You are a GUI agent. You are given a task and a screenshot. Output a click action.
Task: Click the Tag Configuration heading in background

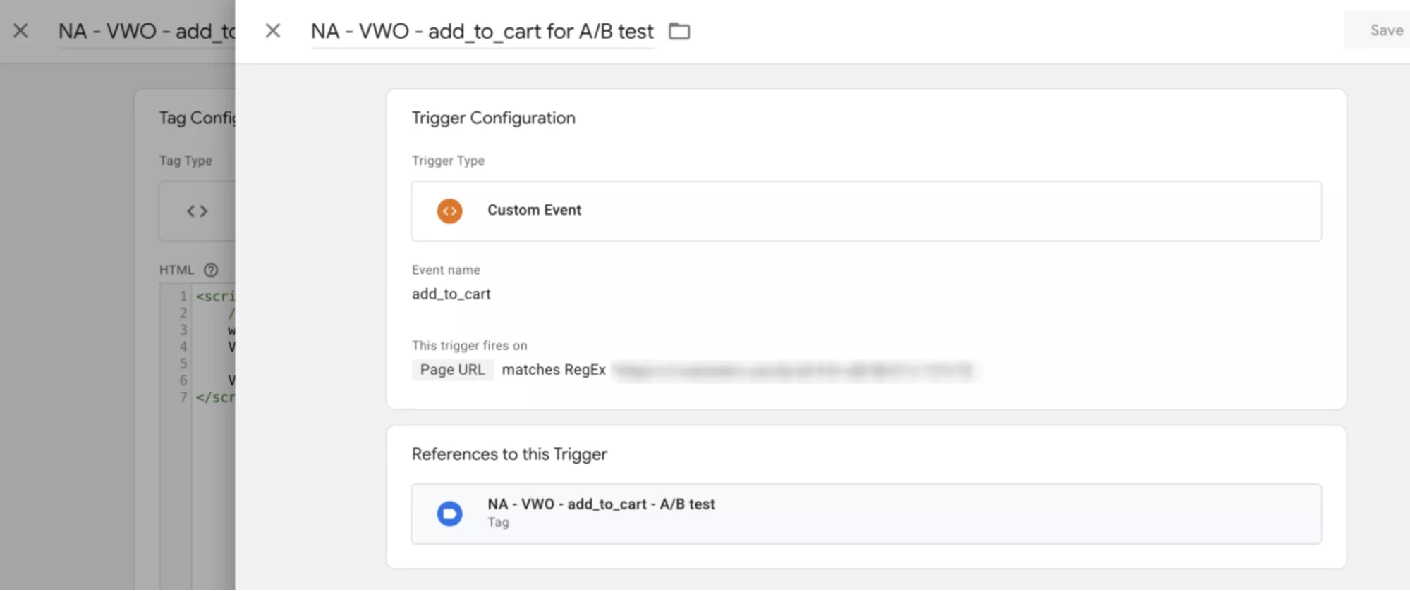197,118
